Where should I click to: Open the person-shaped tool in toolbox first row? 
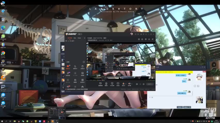[75, 67]
